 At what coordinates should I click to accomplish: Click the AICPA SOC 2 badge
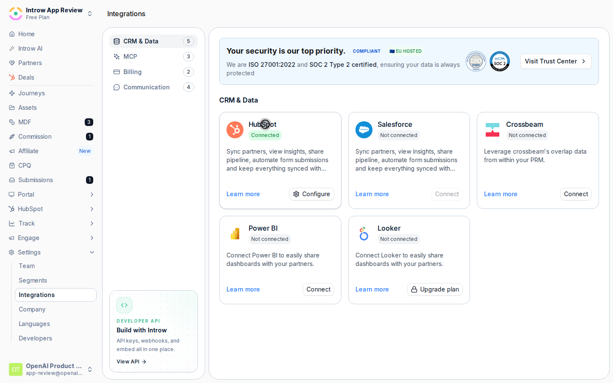(x=500, y=61)
